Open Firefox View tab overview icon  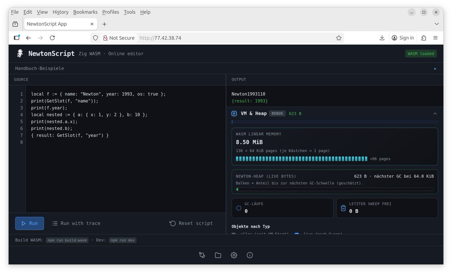15,24
